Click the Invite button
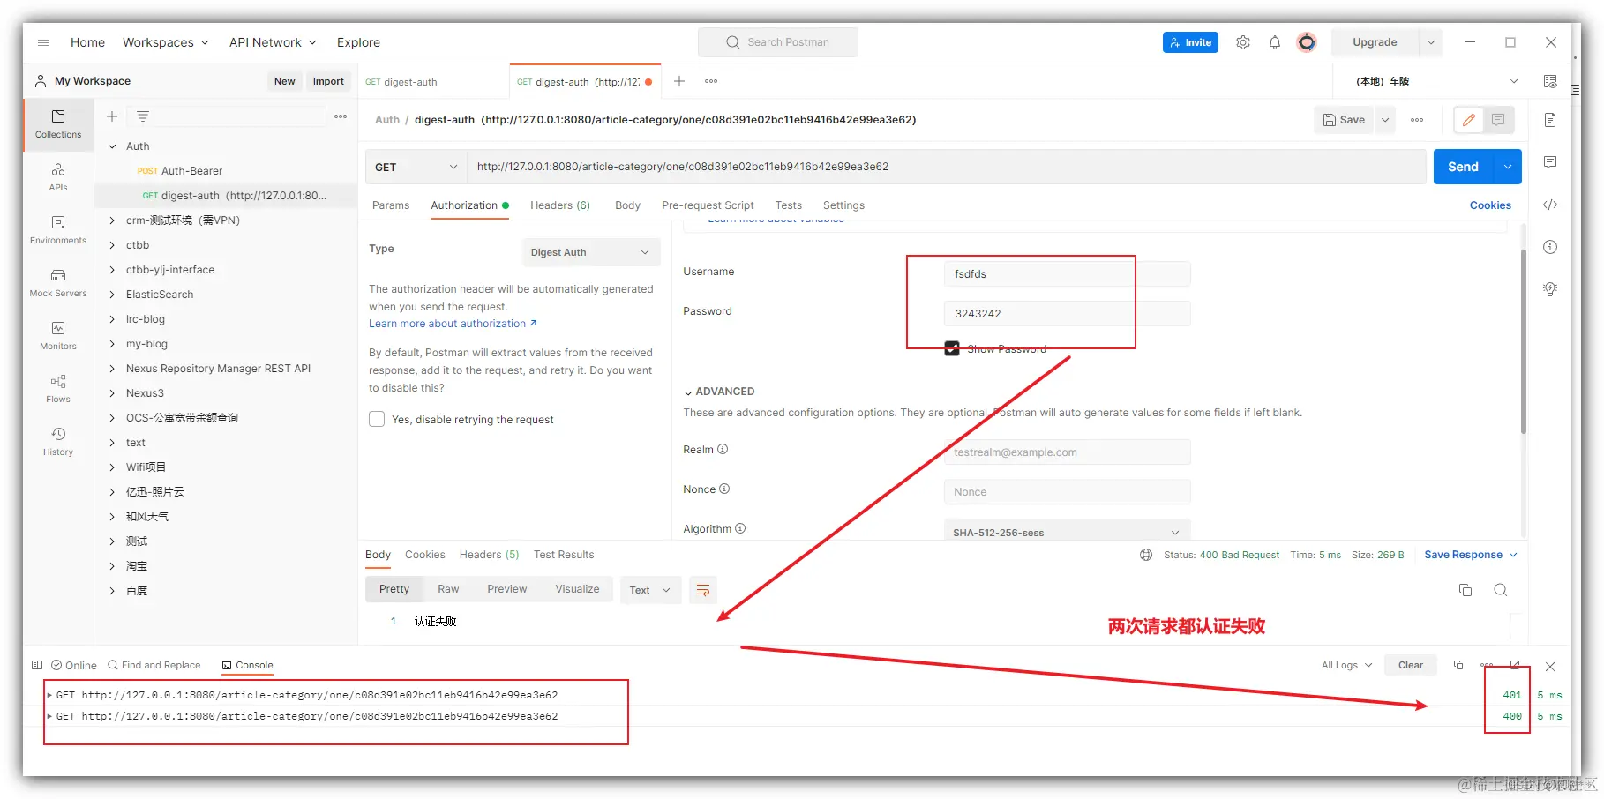This screenshot has width=1604, height=799. [x=1190, y=42]
